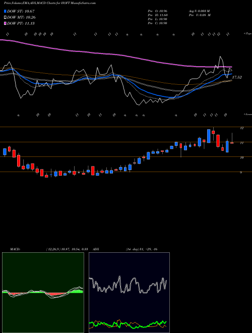Select the 'DOW ST: 10.67' legend text

pyautogui.click(x=21, y=11)
